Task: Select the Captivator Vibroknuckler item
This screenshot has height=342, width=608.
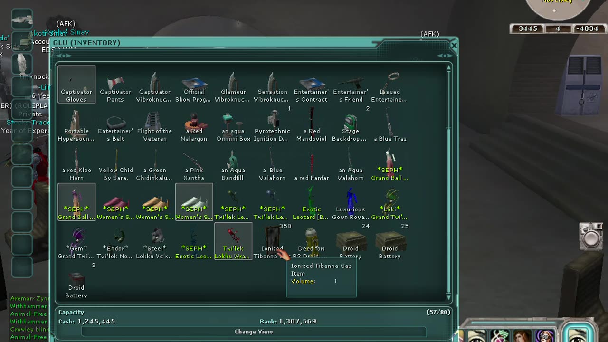Action: click(154, 85)
